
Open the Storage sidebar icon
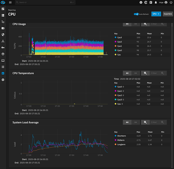3,15
